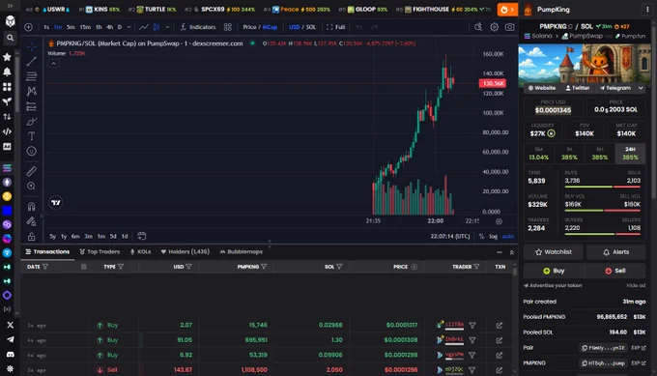Switch to the KOLs tab
657x376 pixels.
click(140, 252)
